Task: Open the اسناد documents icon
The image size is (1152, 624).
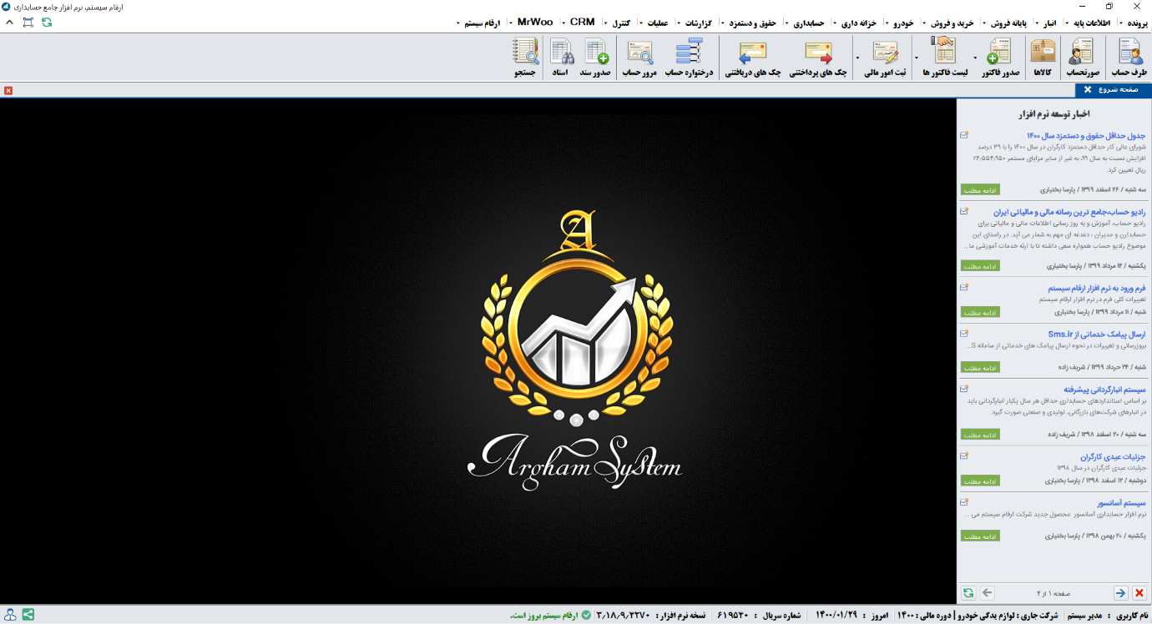Action: tap(560, 58)
